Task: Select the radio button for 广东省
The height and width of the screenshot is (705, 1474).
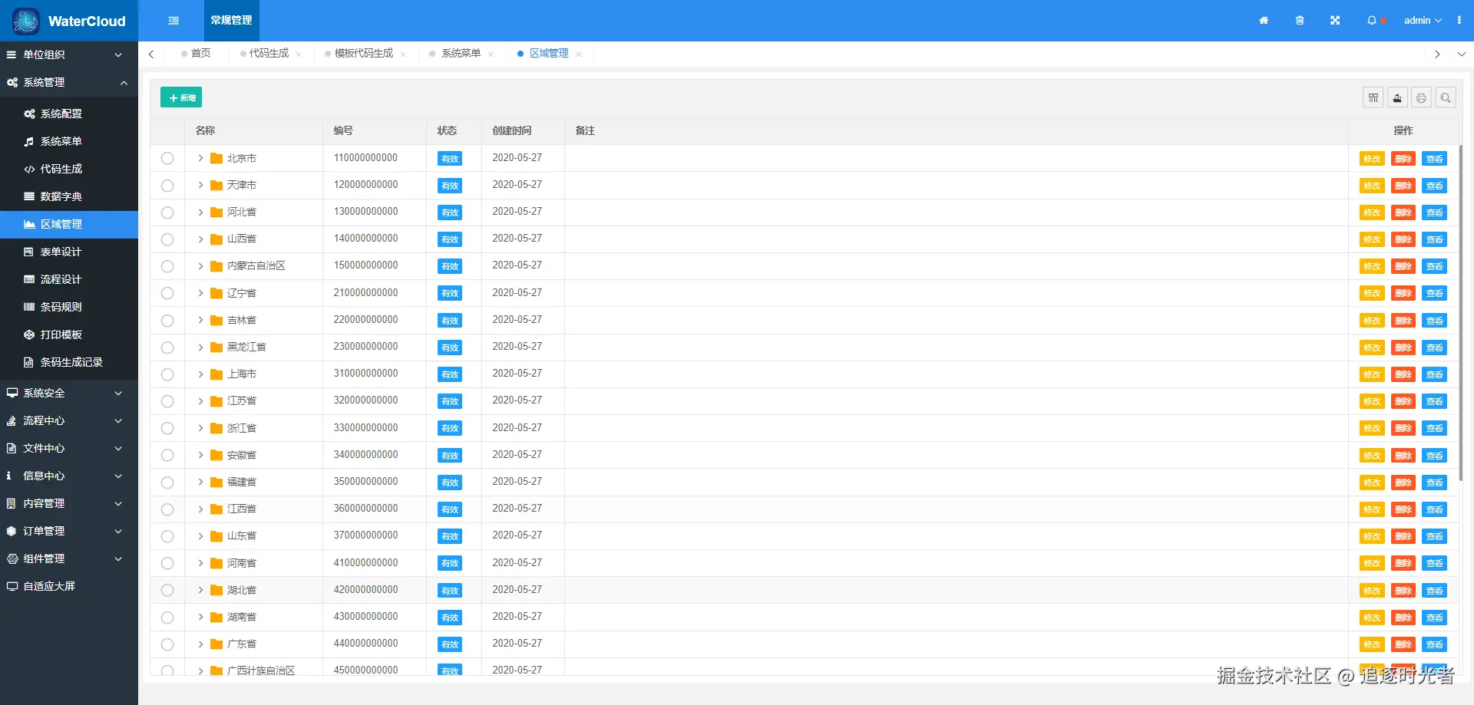Action: click(x=167, y=644)
